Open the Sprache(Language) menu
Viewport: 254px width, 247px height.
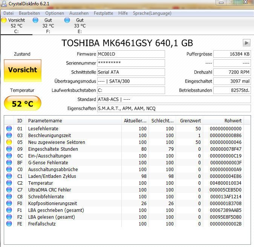pos(152,13)
